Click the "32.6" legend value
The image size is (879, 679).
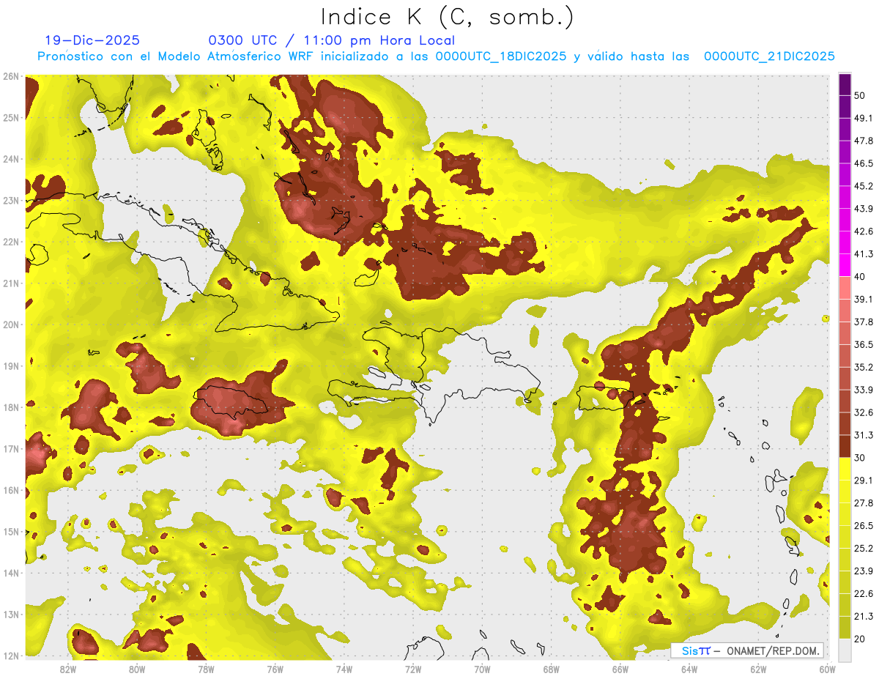tap(864, 412)
